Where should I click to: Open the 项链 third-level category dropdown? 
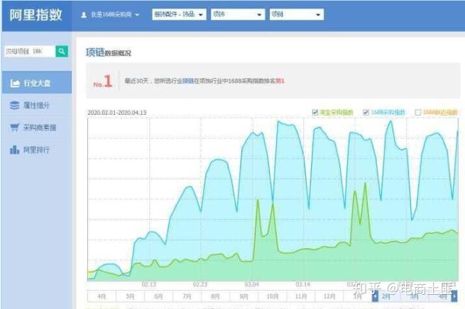(x=297, y=14)
